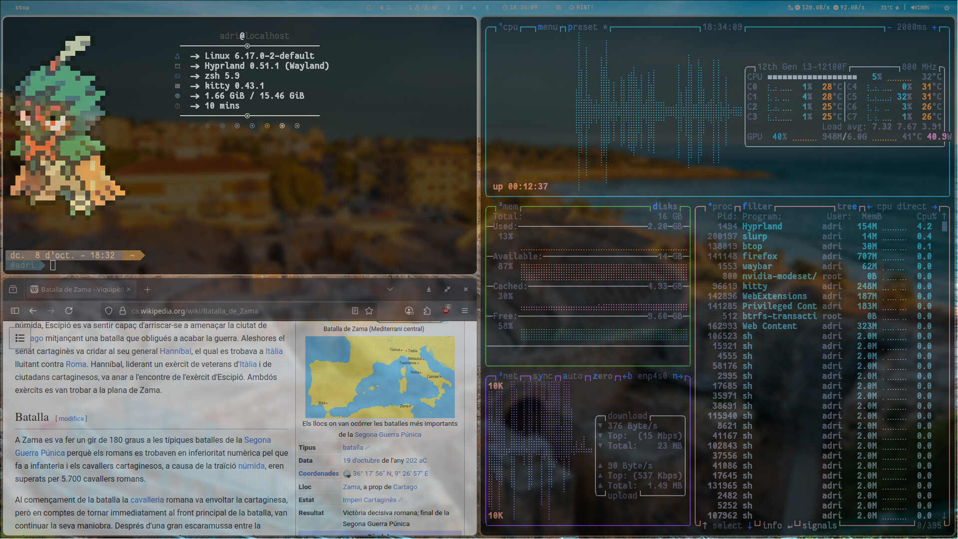Open btop preset selector
Screen dimensions: 958x539
[x=582, y=27]
